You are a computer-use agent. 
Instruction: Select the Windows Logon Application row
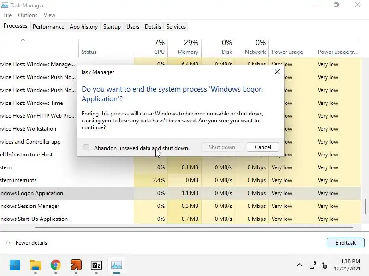pyautogui.click(x=180, y=193)
